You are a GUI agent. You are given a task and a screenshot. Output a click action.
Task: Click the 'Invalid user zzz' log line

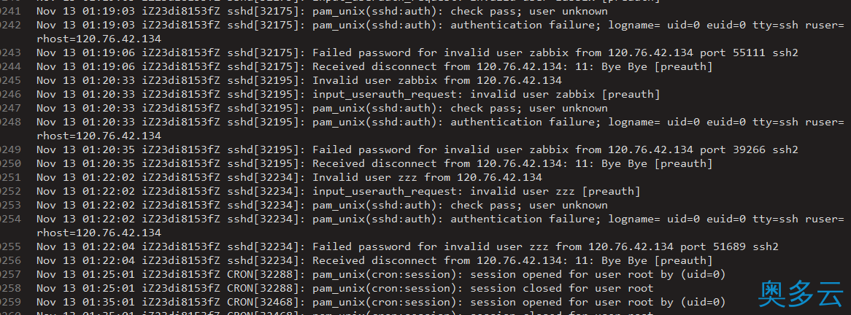click(x=289, y=177)
